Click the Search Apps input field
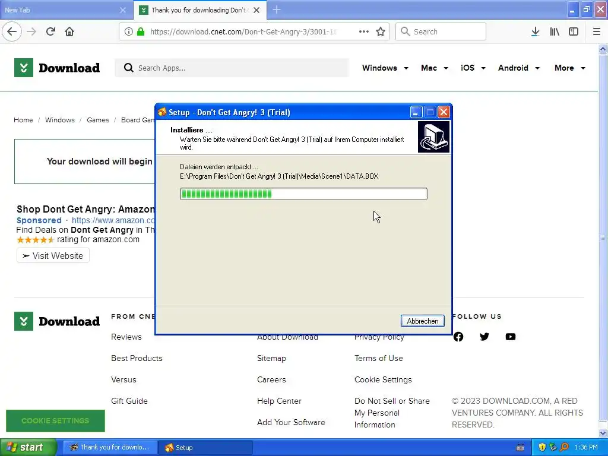This screenshot has height=456, width=608. click(x=232, y=68)
